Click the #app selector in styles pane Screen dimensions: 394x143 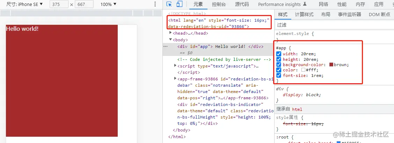282,48
